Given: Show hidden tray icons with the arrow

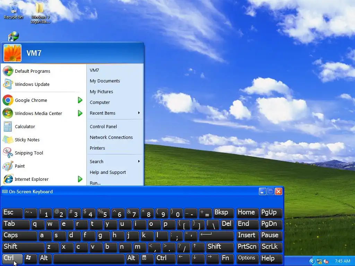Looking at the screenshot, I should [312, 261].
